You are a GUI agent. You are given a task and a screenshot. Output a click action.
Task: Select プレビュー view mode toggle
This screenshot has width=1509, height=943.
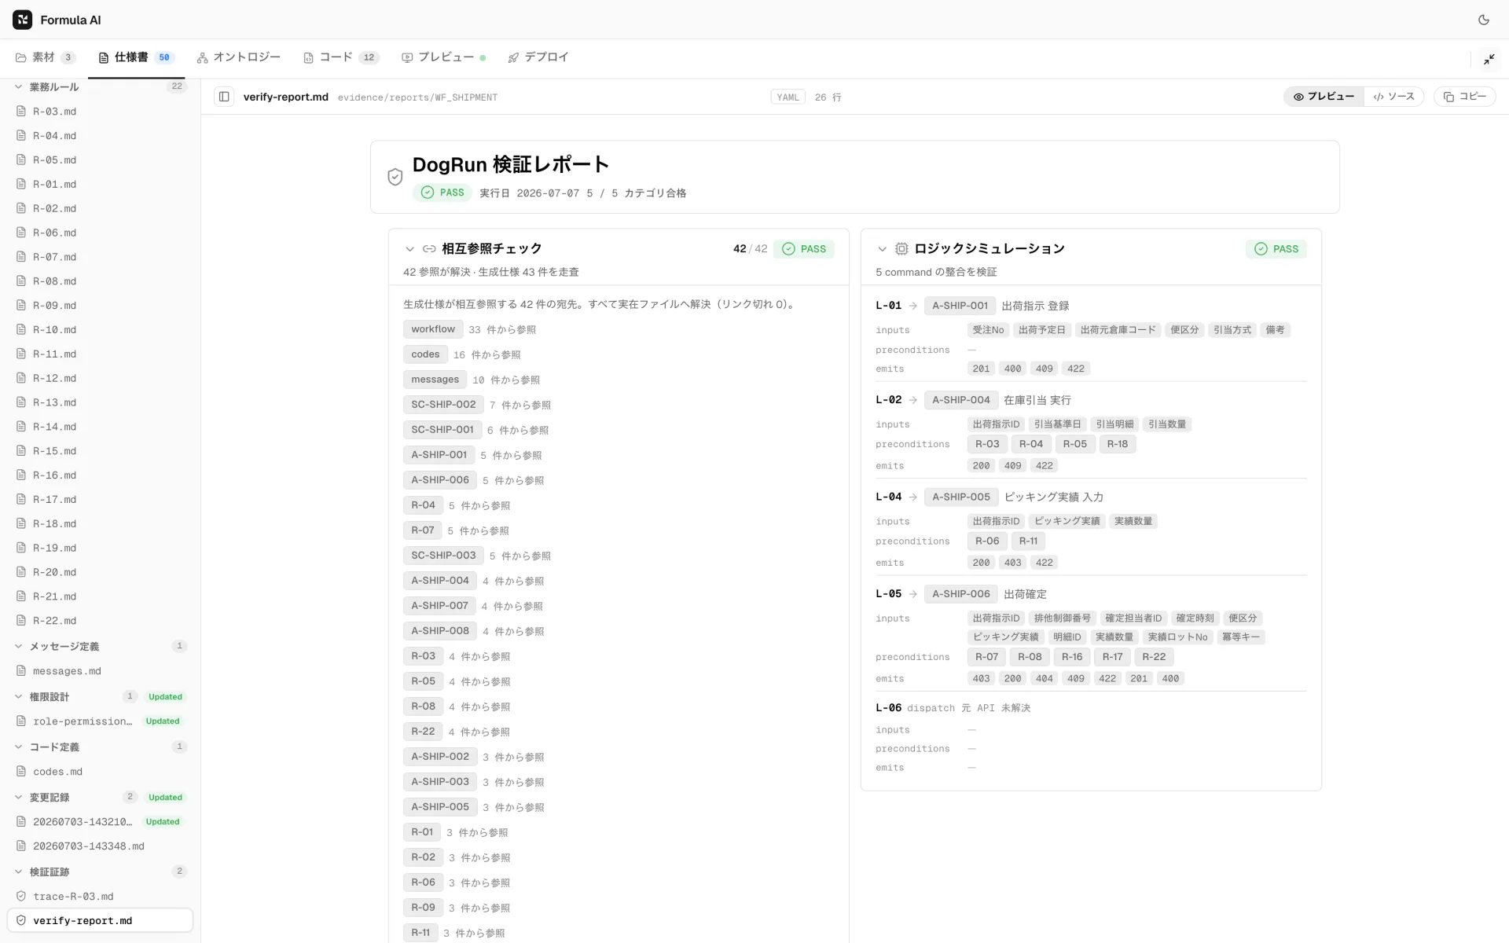(x=1324, y=97)
